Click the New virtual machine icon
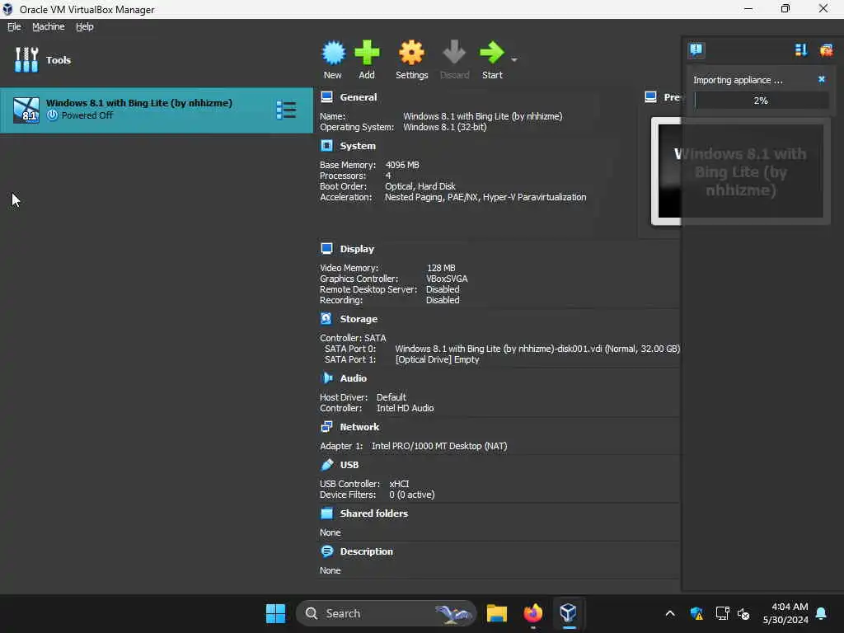 [333, 54]
